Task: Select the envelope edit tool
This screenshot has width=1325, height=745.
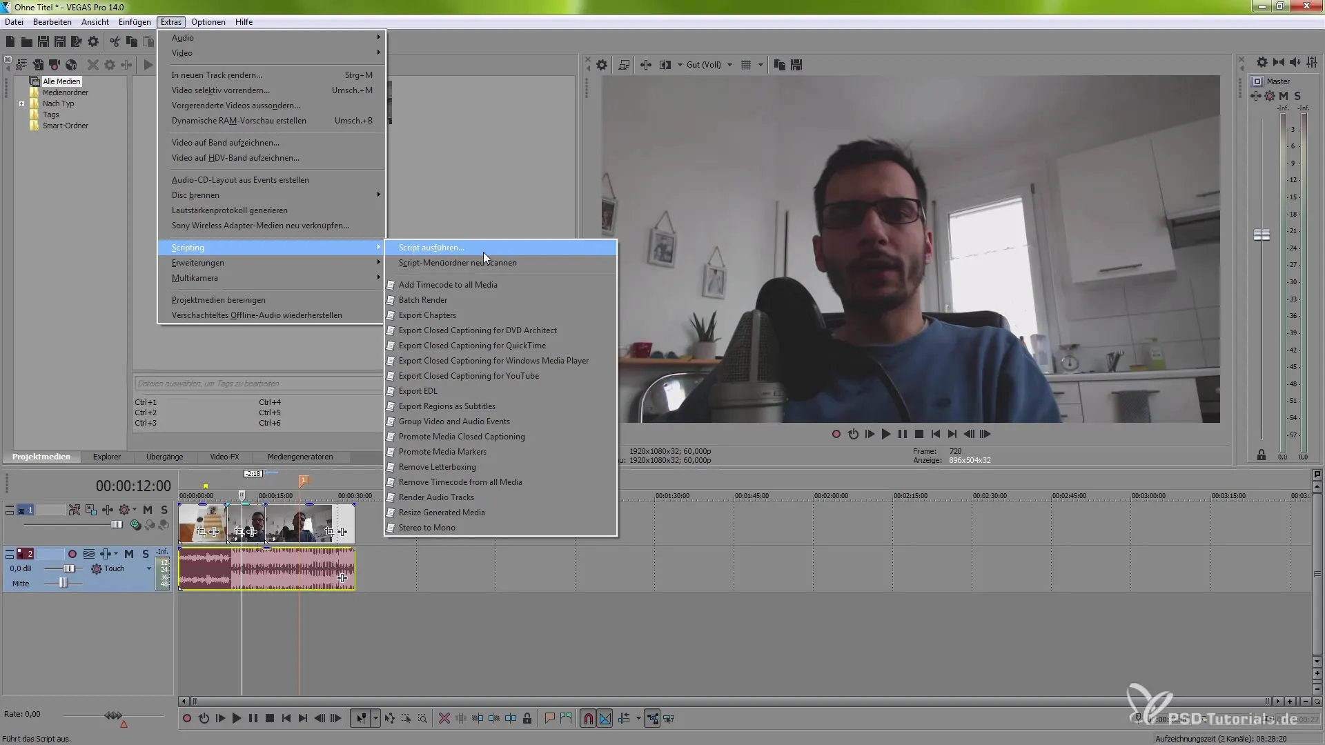Action: 390,719
